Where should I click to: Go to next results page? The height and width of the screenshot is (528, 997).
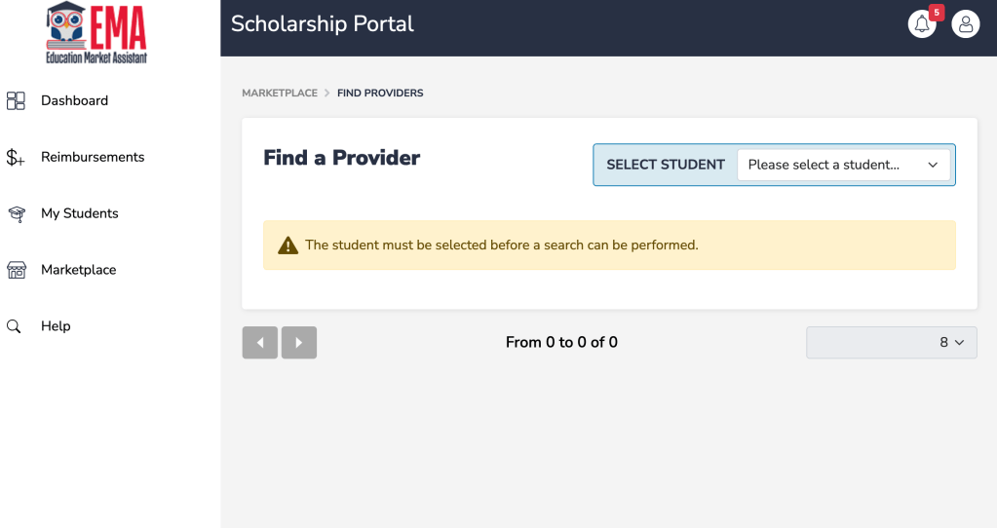point(299,343)
